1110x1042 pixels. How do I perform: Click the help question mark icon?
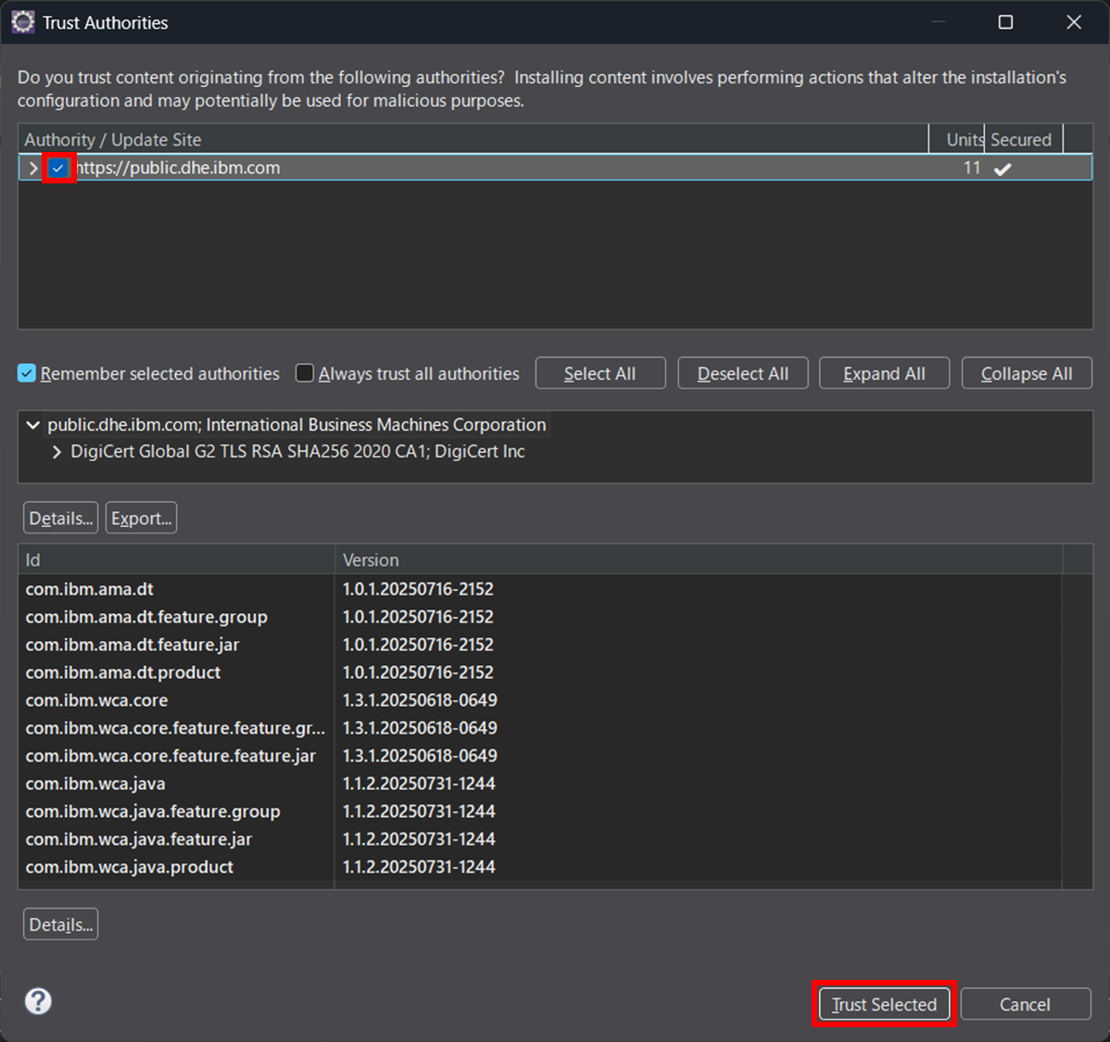point(38,1001)
